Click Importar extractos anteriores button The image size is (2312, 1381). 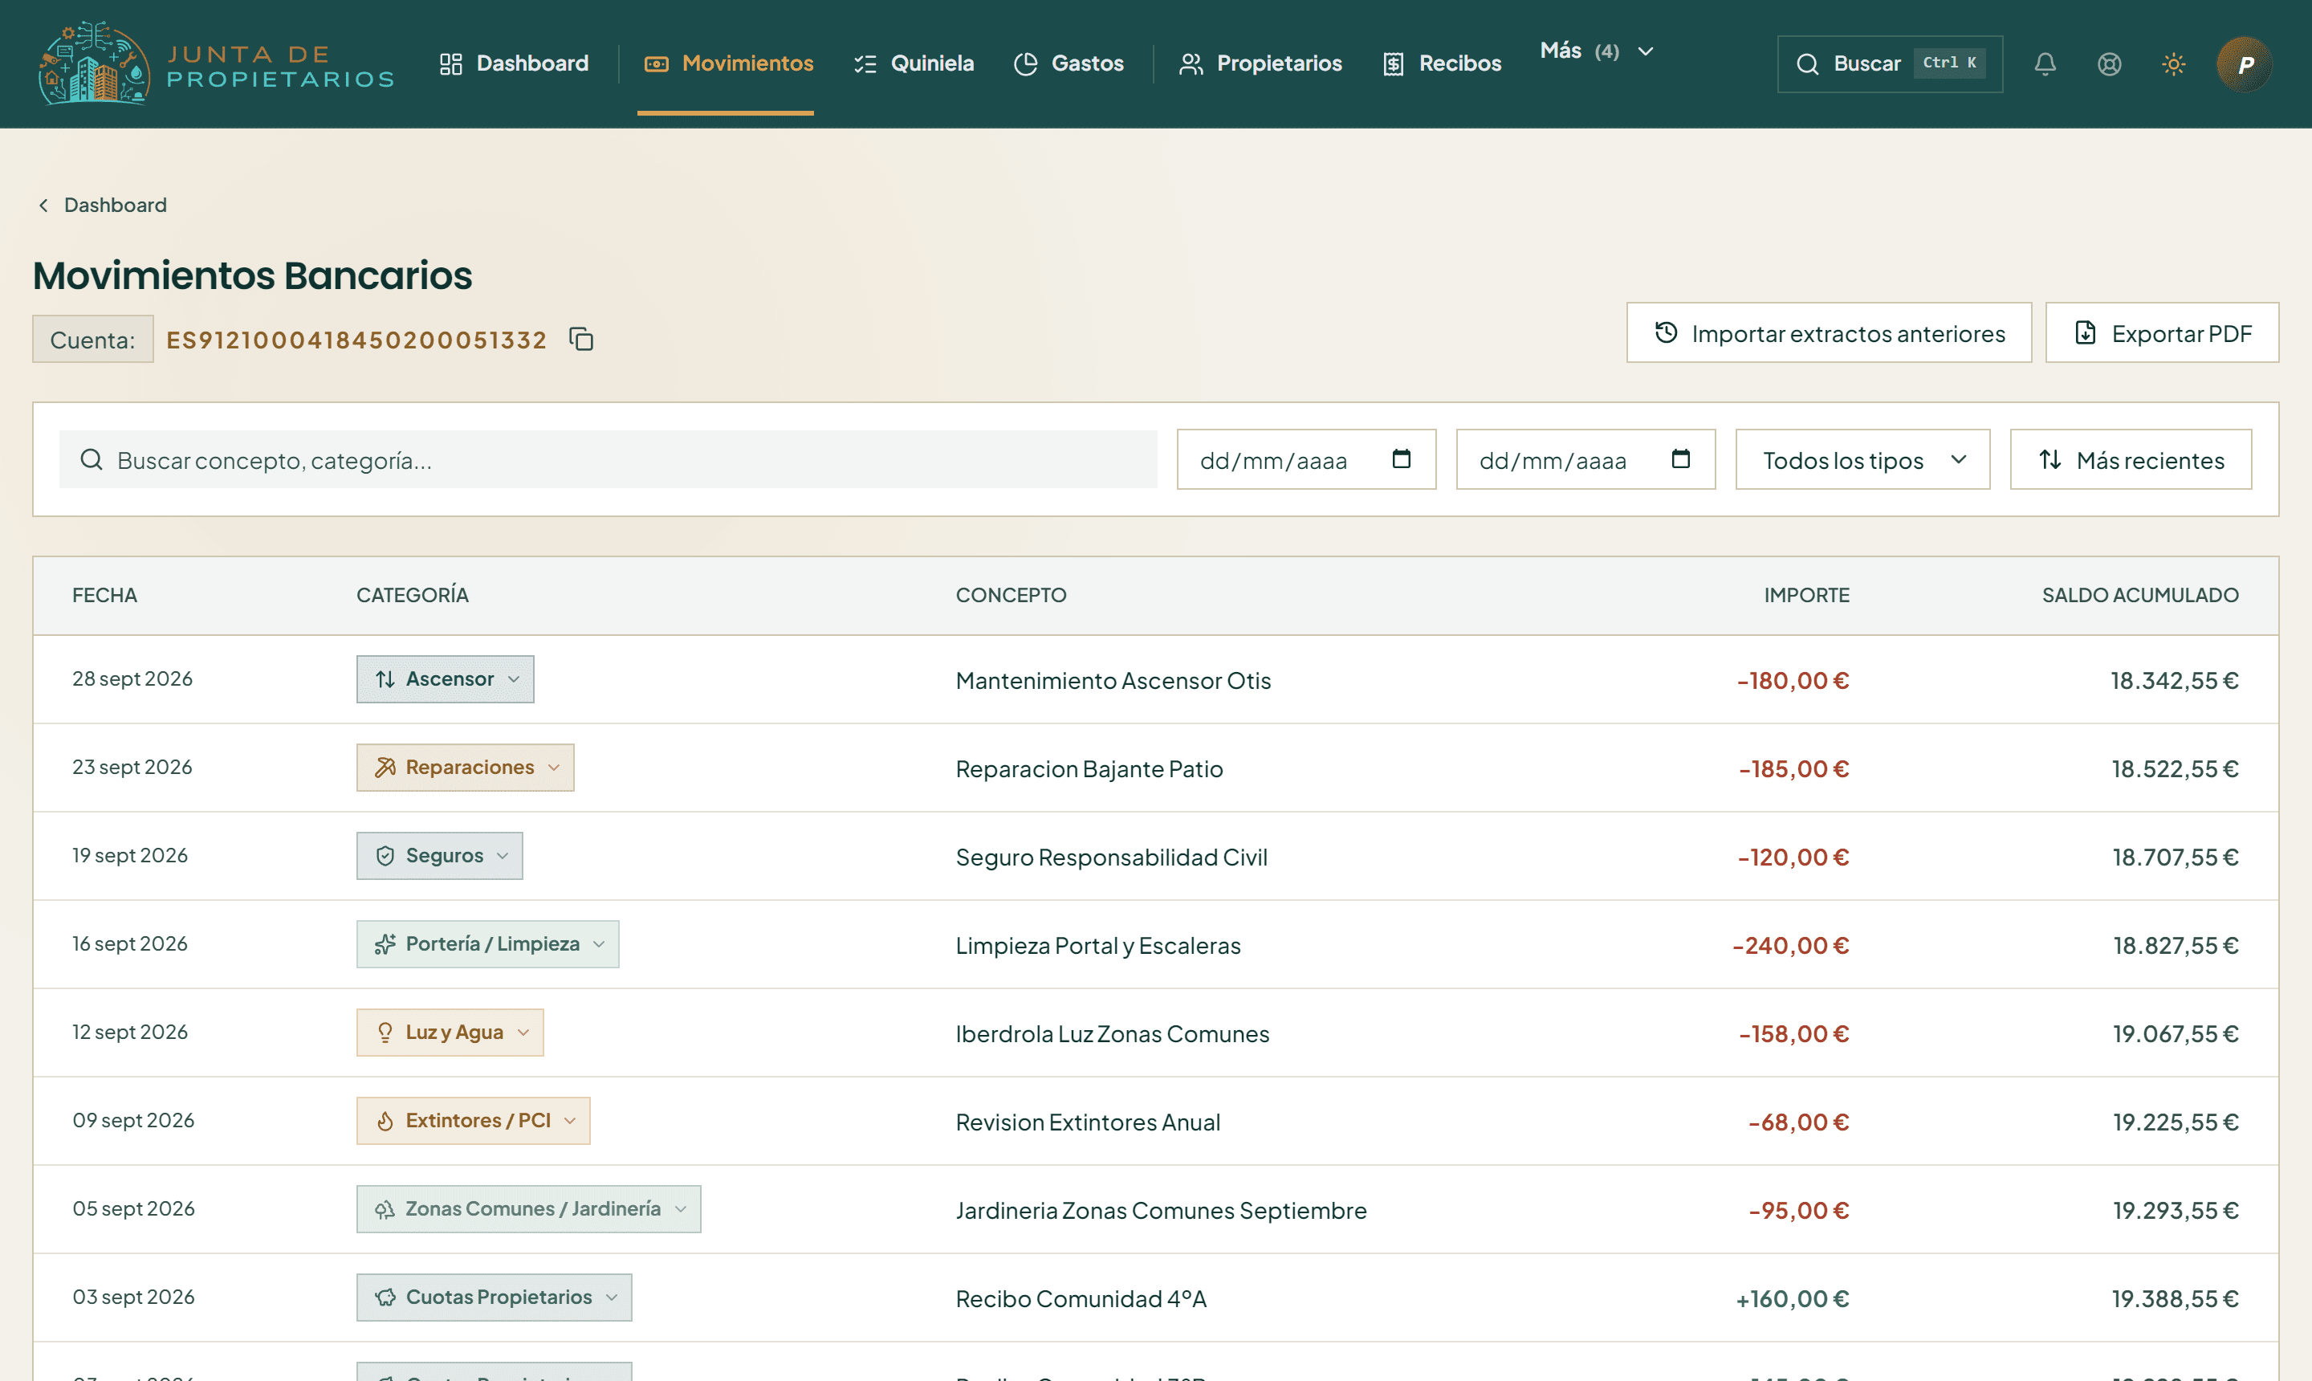(1830, 332)
